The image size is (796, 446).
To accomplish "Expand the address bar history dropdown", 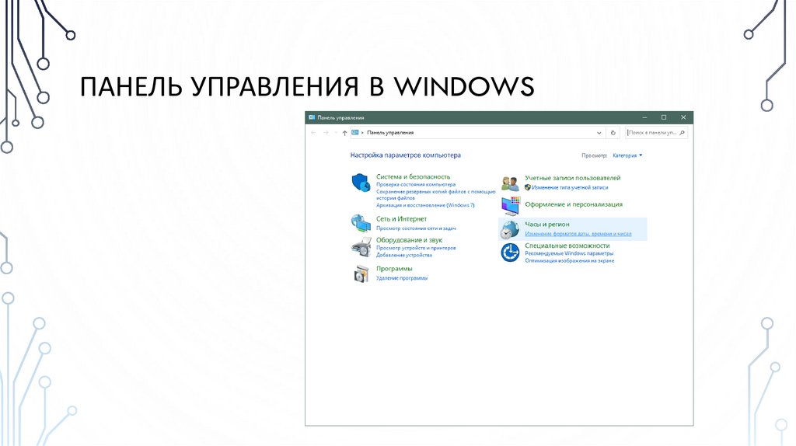I will click(599, 133).
